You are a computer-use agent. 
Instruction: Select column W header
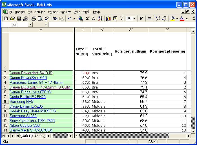(x=130, y=30)
